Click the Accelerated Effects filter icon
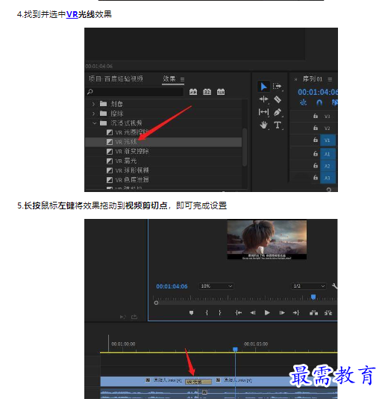Screen dimensions: 382x399 (x=193, y=92)
